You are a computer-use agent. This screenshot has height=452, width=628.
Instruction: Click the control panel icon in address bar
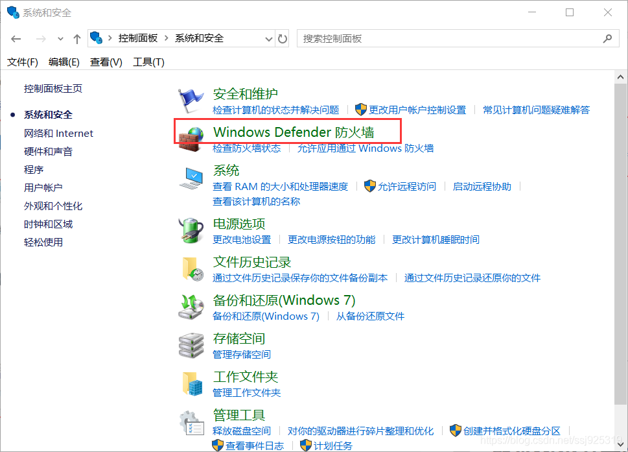coord(96,38)
